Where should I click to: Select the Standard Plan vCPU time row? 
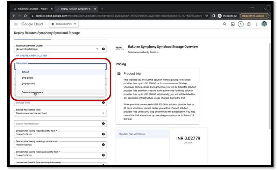click(x=143, y=134)
